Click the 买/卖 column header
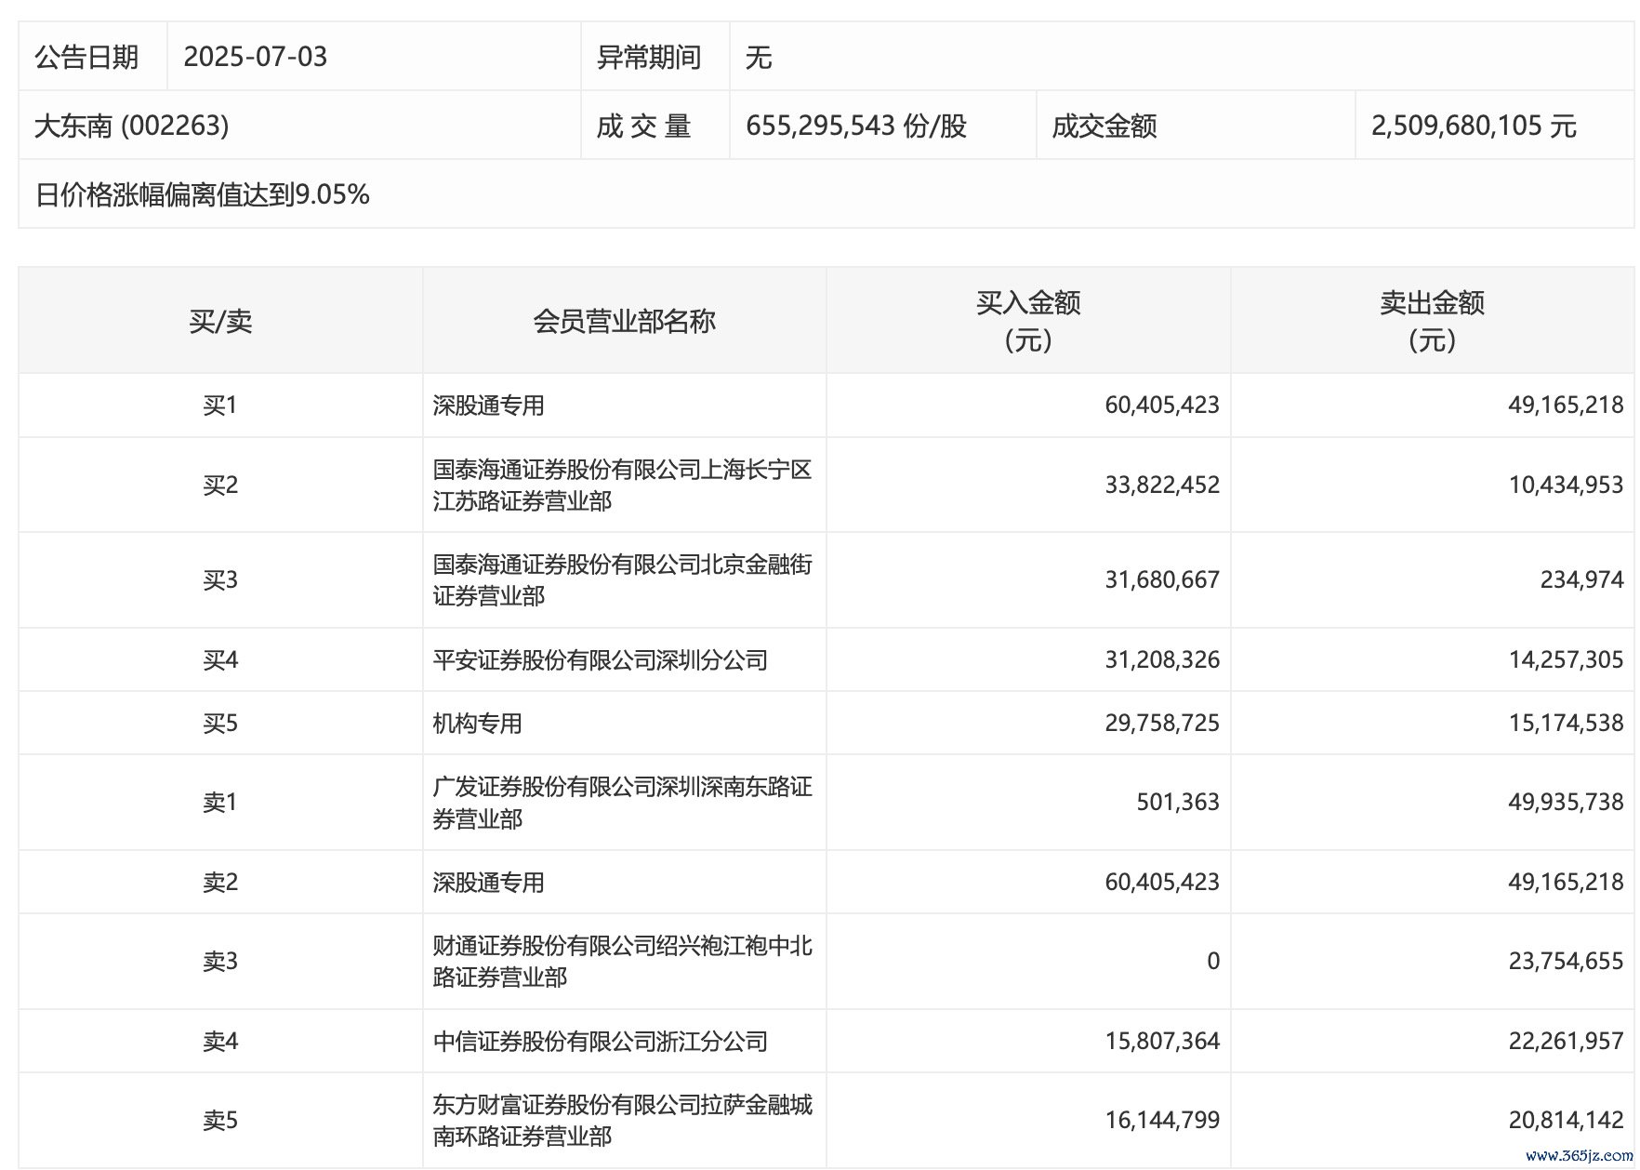Viewport: 1640px width, 1170px height. click(x=220, y=321)
